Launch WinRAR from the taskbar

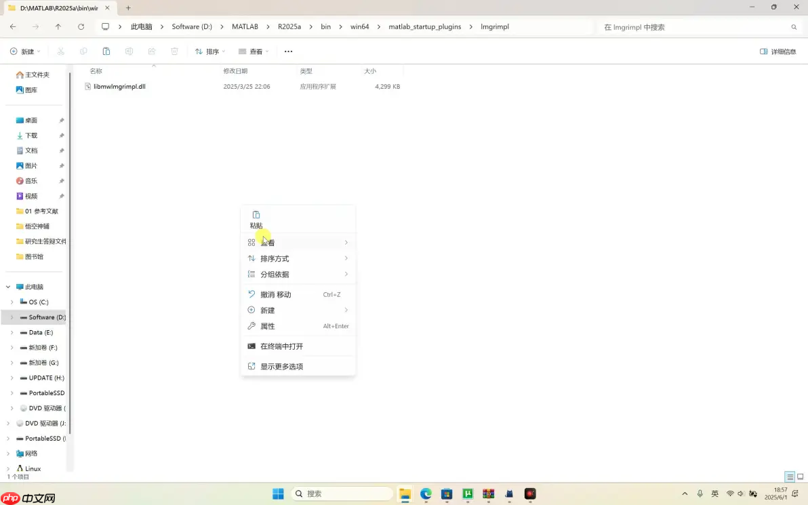tap(489, 493)
